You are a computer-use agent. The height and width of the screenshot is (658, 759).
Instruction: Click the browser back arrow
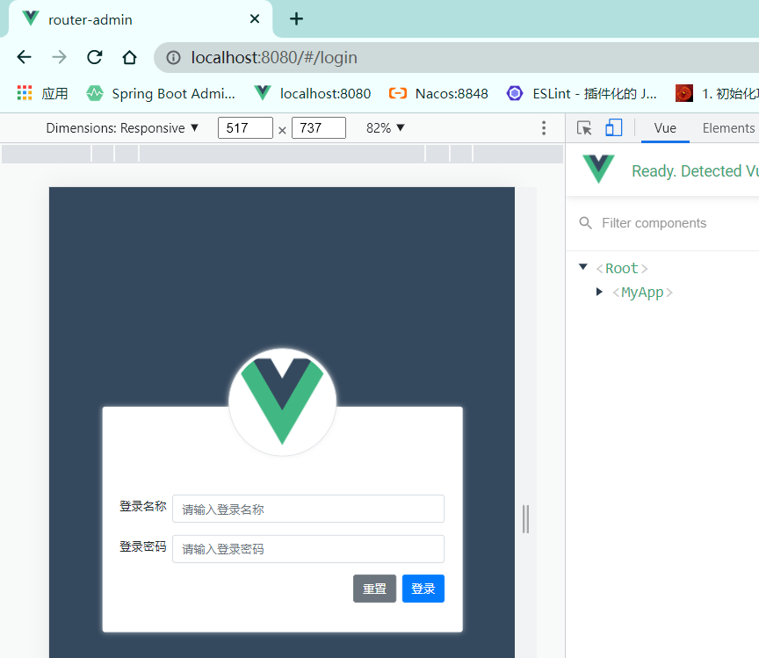coord(24,57)
